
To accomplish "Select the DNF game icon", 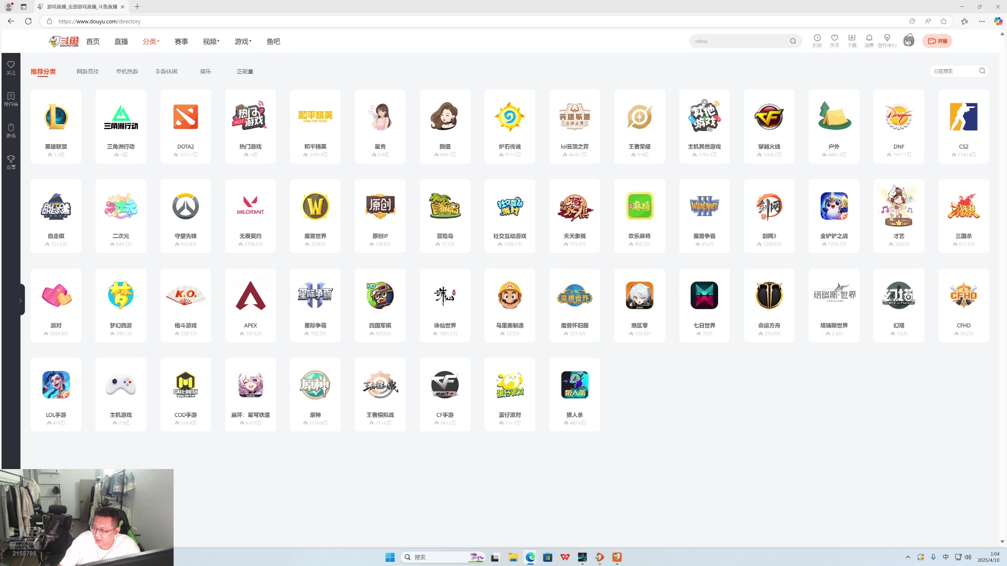I will [x=898, y=117].
